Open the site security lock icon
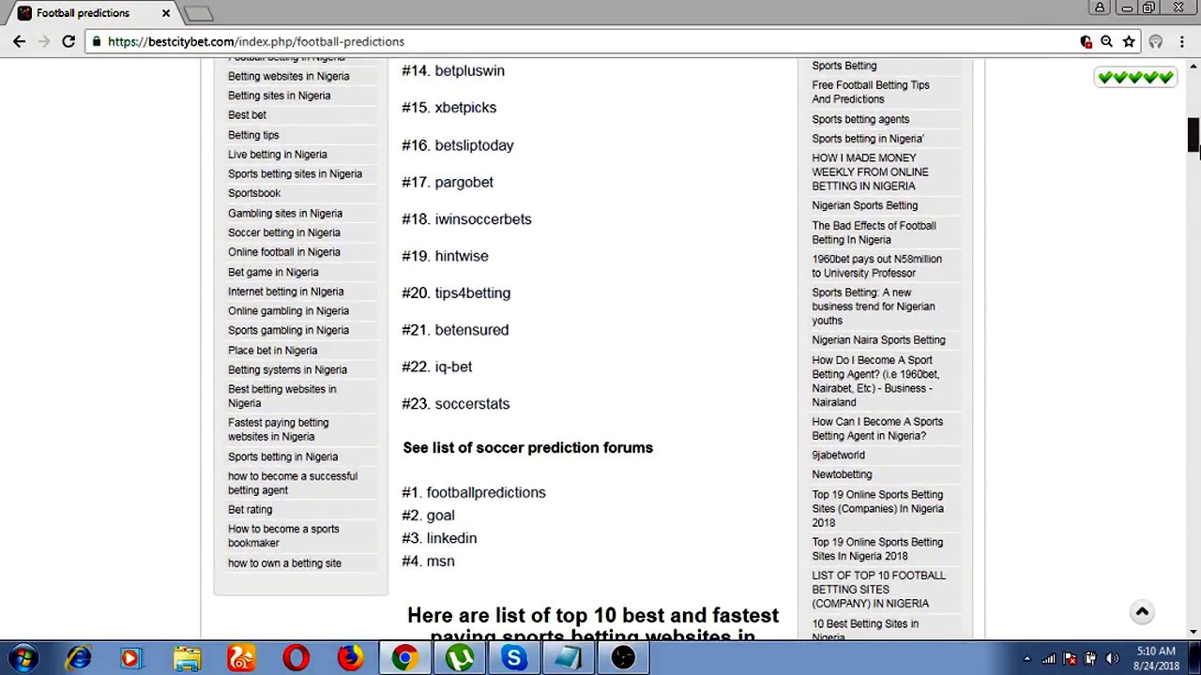Viewport: 1201px width, 675px height. tap(97, 41)
